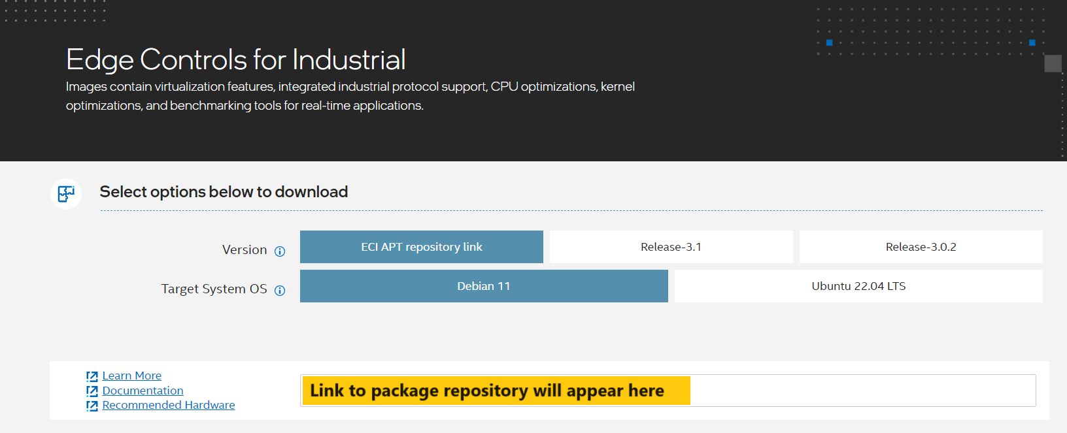Screen dimensions: 1067x433
Task: Click external link icon beside Recommended Hardware
Action: (92, 406)
